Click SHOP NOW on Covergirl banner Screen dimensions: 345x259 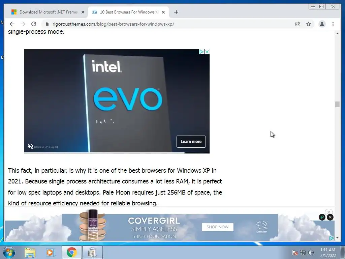(x=217, y=227)
